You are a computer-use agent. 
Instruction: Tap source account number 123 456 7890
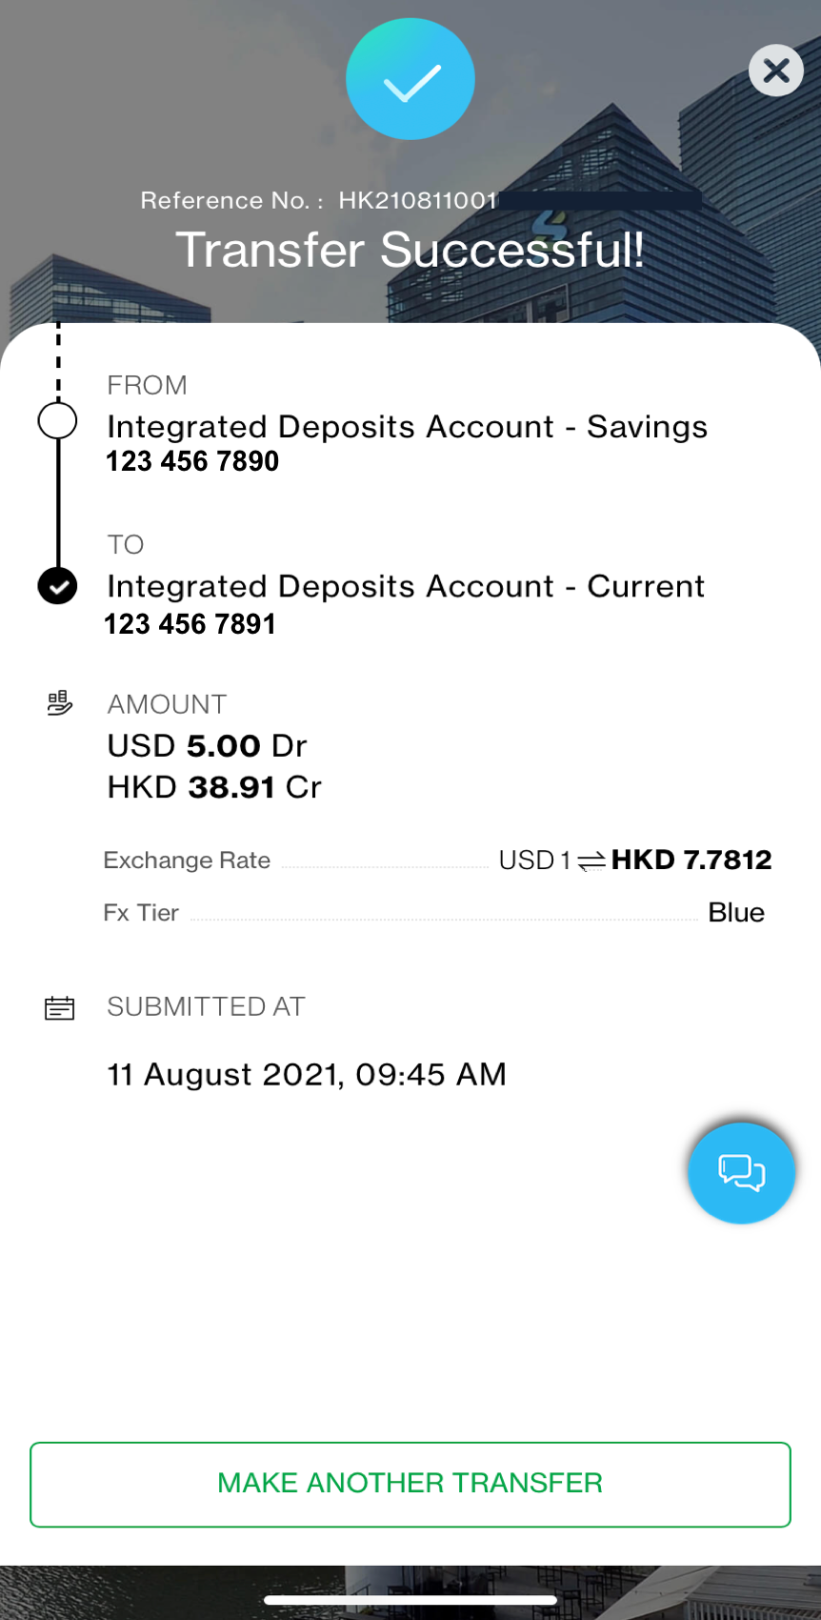point(192,461)
